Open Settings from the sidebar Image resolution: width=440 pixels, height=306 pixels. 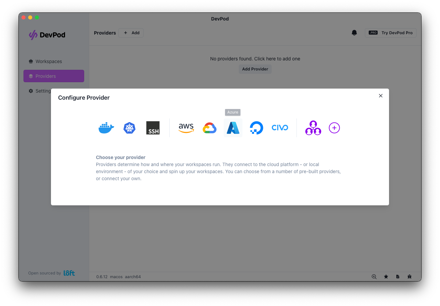(40, 91)
